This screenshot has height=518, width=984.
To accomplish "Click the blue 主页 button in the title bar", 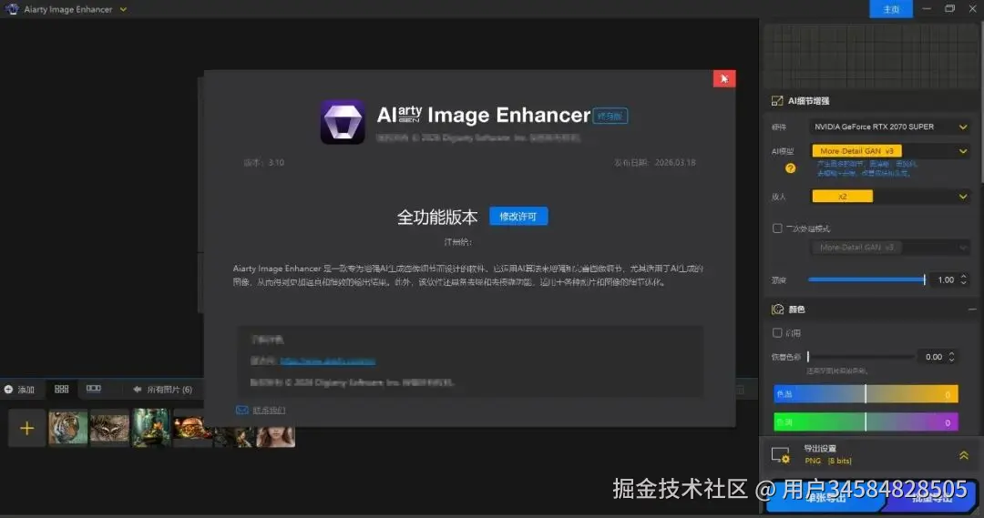I will click(891, 9).
